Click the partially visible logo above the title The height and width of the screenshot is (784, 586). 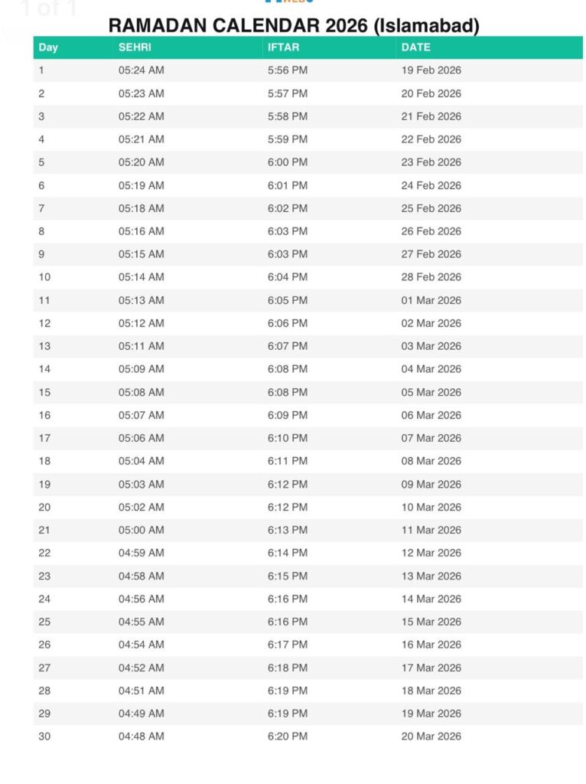[288, 2]
